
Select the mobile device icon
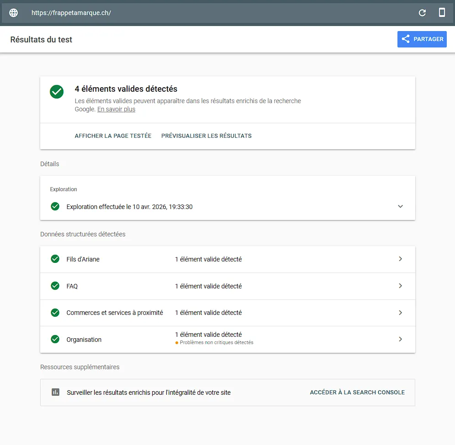pyautogui.click(x=442, y=12)
